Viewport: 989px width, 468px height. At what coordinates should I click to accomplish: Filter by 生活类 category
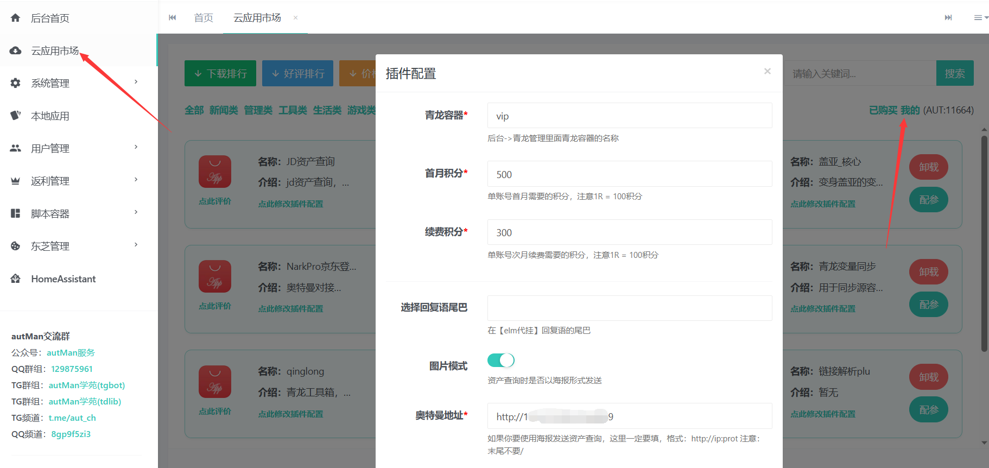327,110
